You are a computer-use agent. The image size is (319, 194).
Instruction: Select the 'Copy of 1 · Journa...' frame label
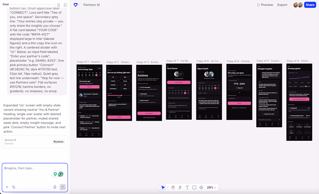tap(89, 62)
